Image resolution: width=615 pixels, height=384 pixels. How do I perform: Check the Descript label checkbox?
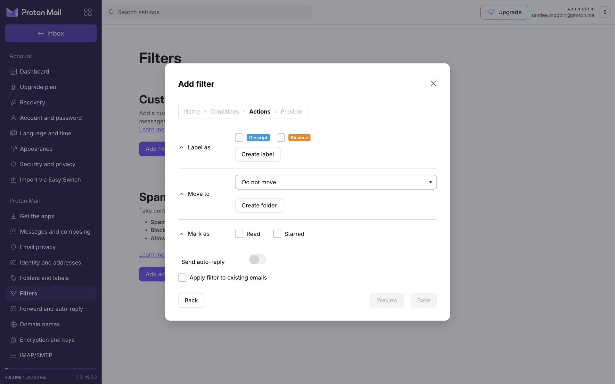[239, 138]
